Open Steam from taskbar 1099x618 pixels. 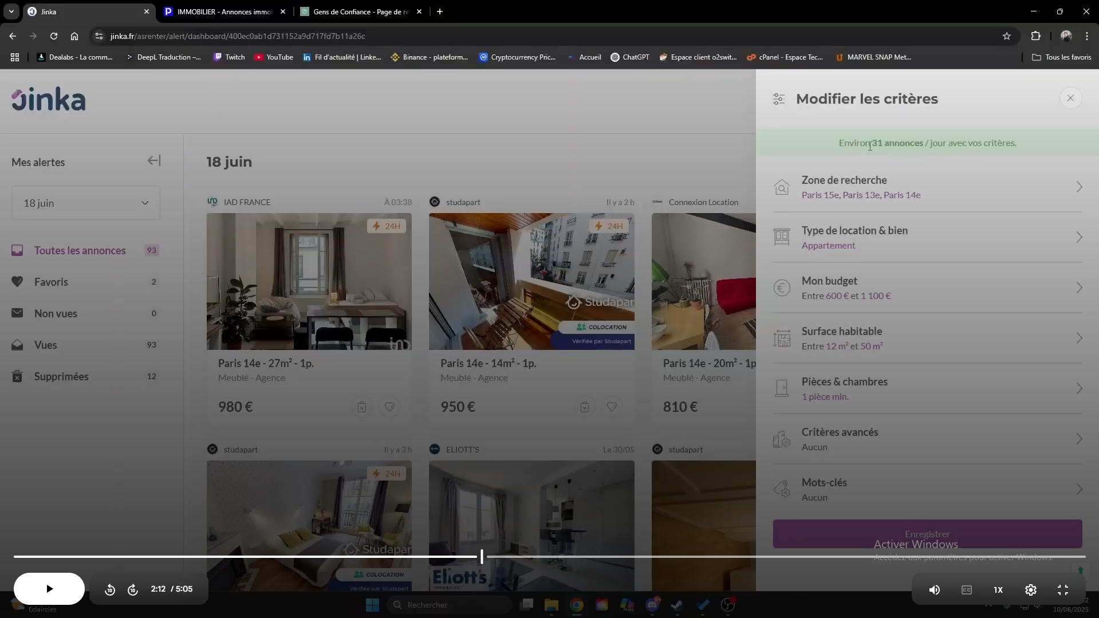[x=677, y=605]
